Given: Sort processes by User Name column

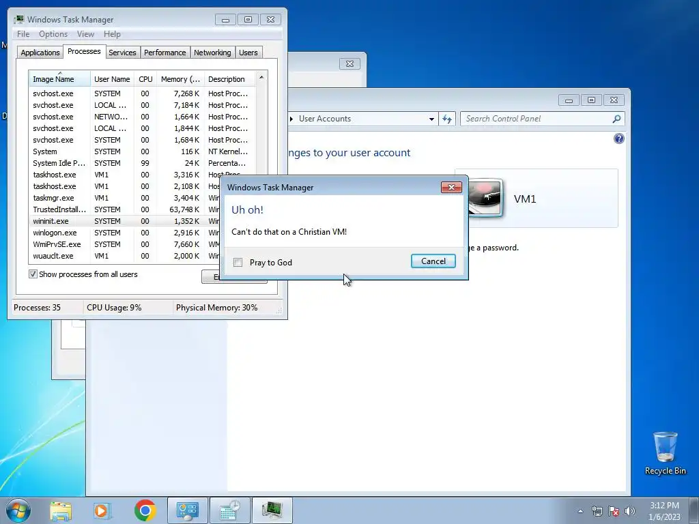Looking at the screenshot, I should click(x=112, y=79).
